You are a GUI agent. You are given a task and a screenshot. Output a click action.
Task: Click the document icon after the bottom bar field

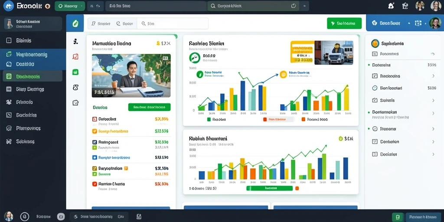pos(138,217)
